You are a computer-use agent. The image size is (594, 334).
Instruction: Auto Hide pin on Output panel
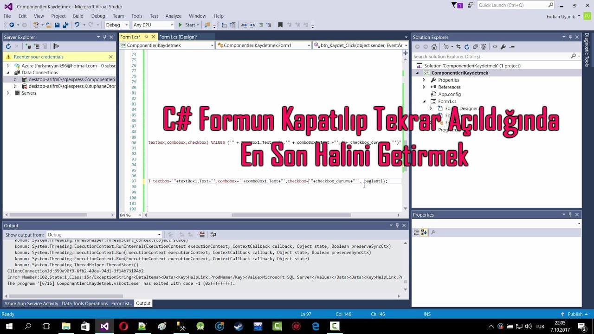pos(397,225)
